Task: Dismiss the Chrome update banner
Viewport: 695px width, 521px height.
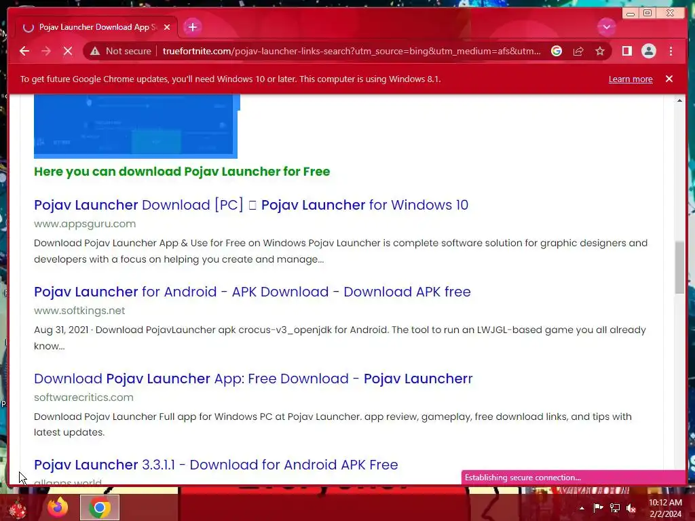Action: (x=669, y=79)
